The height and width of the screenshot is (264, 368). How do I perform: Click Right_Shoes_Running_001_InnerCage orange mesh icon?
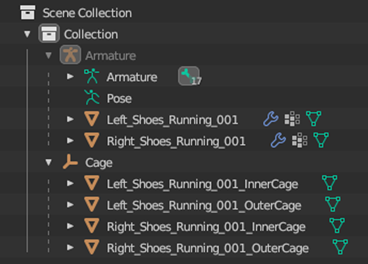(92, 226)
